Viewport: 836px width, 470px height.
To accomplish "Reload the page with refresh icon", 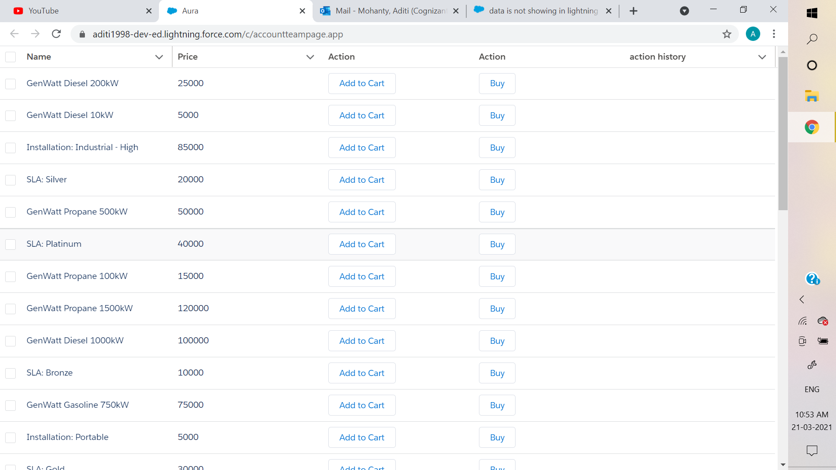I will pos(56,34).
